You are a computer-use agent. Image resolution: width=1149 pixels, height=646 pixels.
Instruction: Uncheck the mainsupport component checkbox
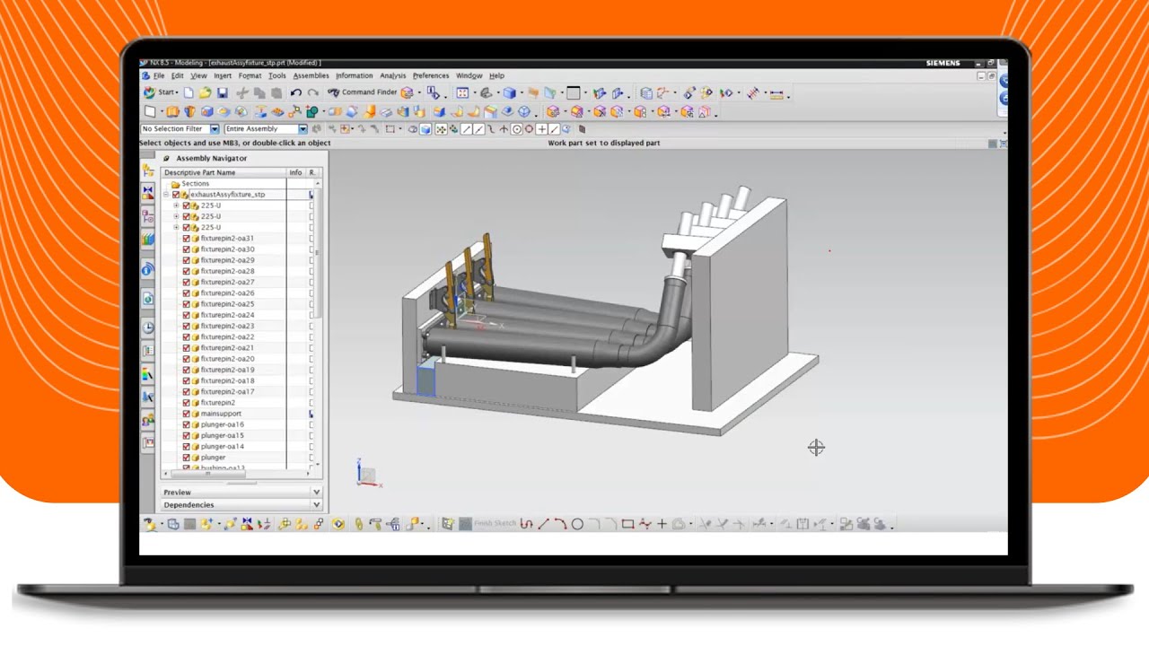tap(187, 414)
